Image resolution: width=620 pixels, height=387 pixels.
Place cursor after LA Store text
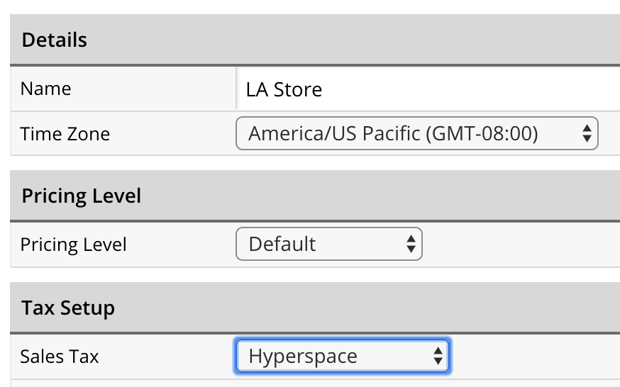pos(324,90)
